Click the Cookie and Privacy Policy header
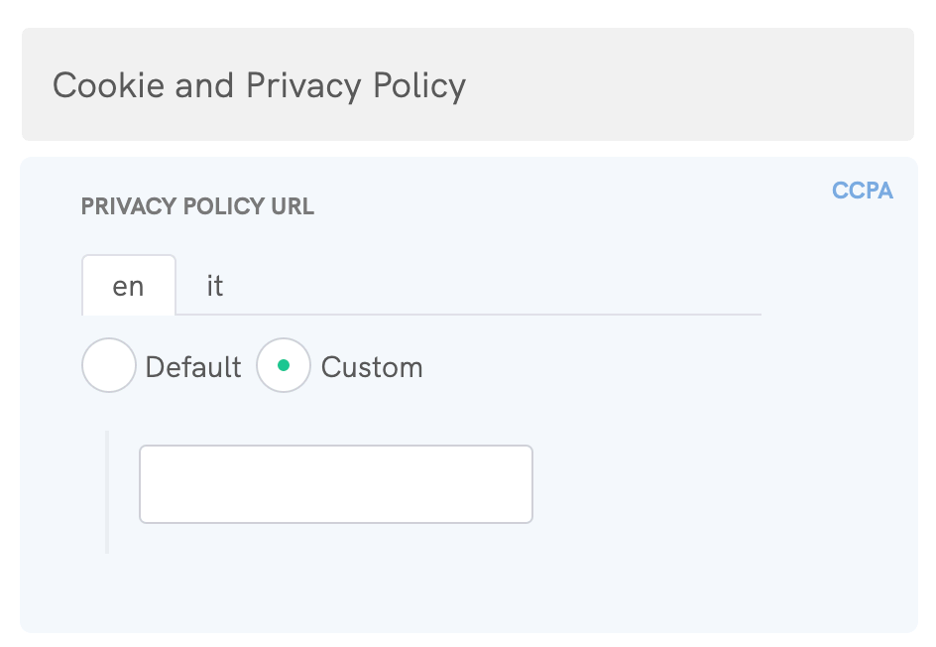 pyautogui.click(x=260, y=86)
